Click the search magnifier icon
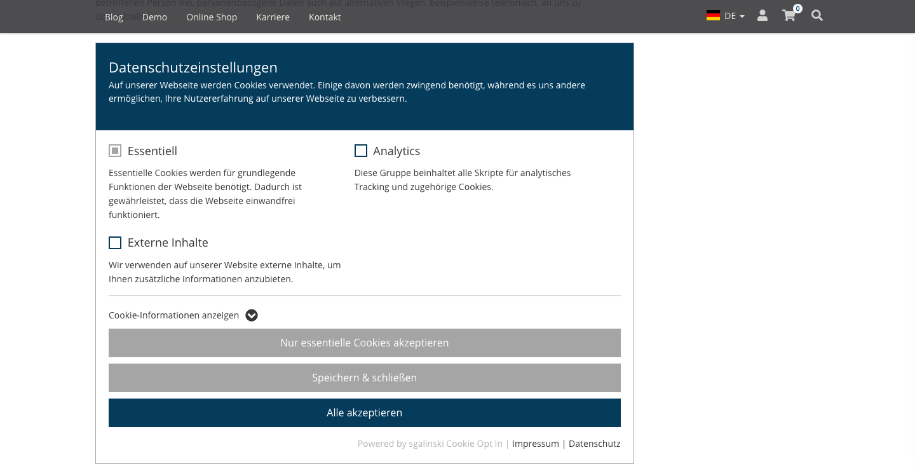Screen dimensions: 915x471 (x=817, y=16)
